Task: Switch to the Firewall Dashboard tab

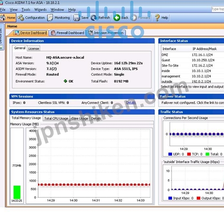Action: click(67, 33)
